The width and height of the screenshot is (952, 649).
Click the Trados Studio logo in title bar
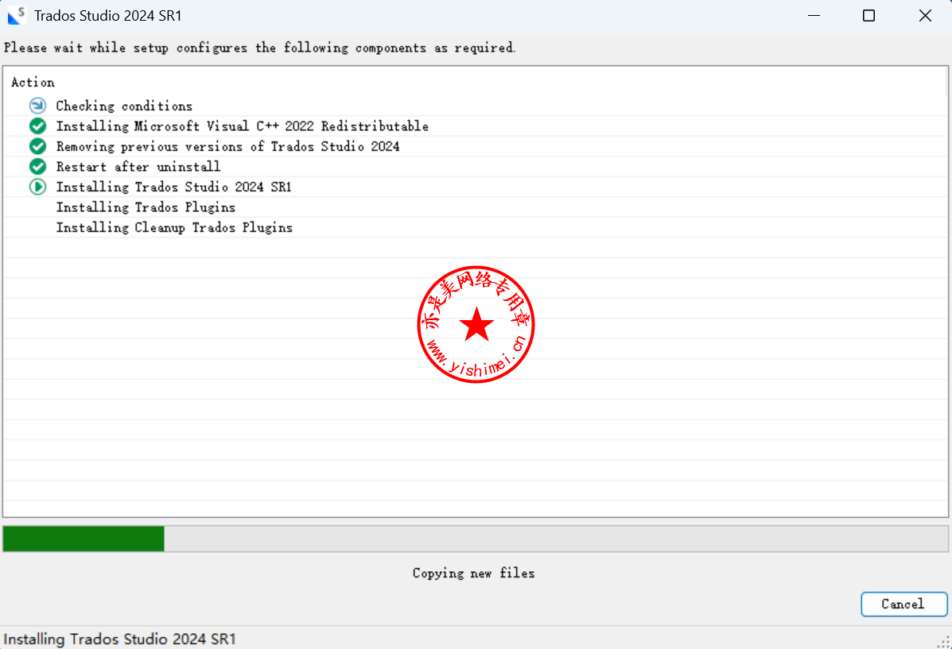point(17,15)
